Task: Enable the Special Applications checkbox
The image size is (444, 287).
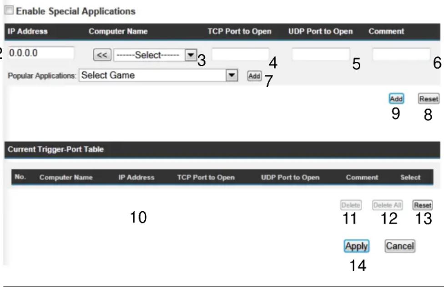Action: point(9,10)
